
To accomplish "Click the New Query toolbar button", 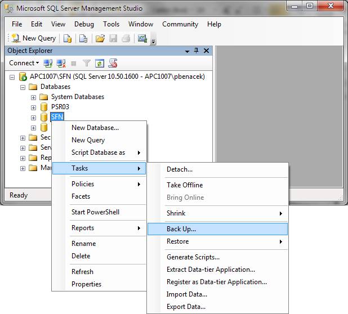I will click(x=34, y=38).
